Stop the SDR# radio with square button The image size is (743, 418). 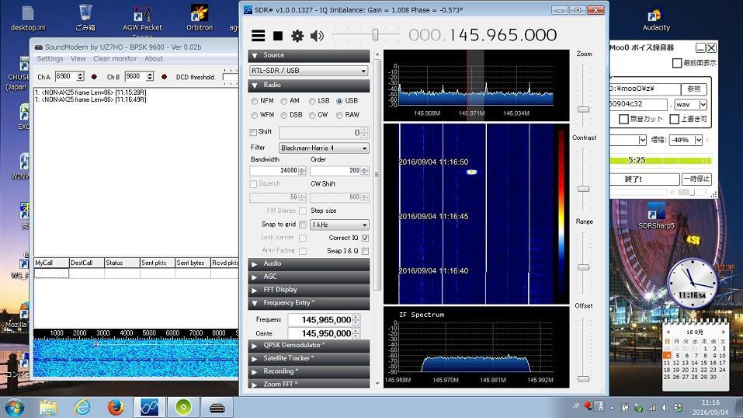(278, 36)
